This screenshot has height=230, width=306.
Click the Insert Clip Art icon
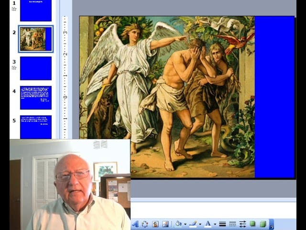(x=155, y=224)
